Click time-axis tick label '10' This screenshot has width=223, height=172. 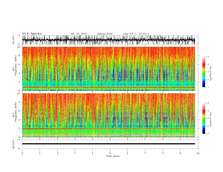coord(198,153)
